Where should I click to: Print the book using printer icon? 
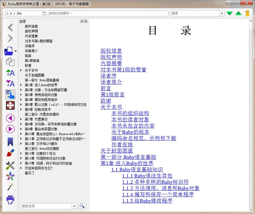[10, 200]
